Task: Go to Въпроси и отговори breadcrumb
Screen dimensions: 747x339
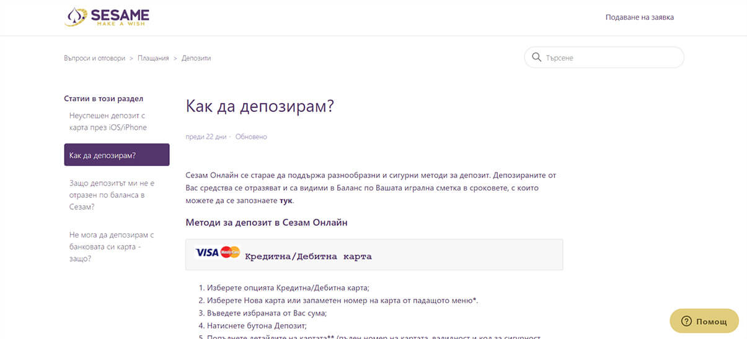Action: (94, 58)
